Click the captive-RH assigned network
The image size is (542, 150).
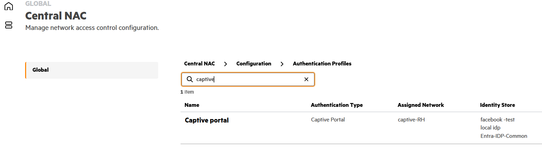411,120
